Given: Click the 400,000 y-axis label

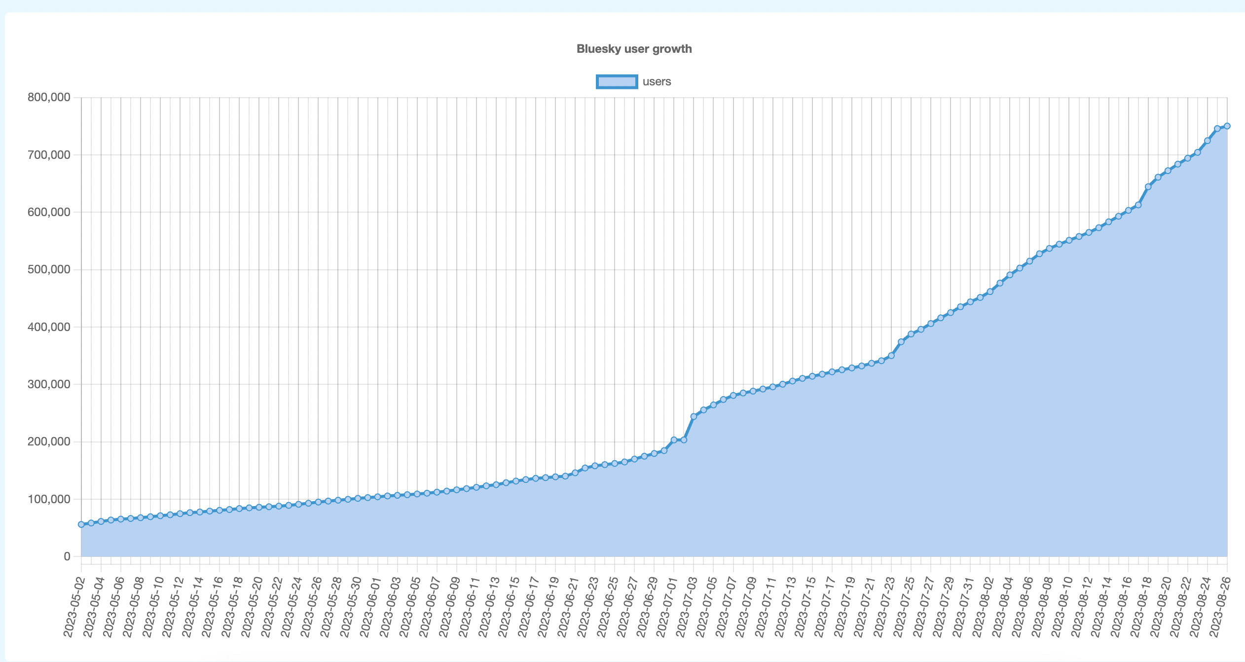Looking at the screenshot, I should 49,327.
